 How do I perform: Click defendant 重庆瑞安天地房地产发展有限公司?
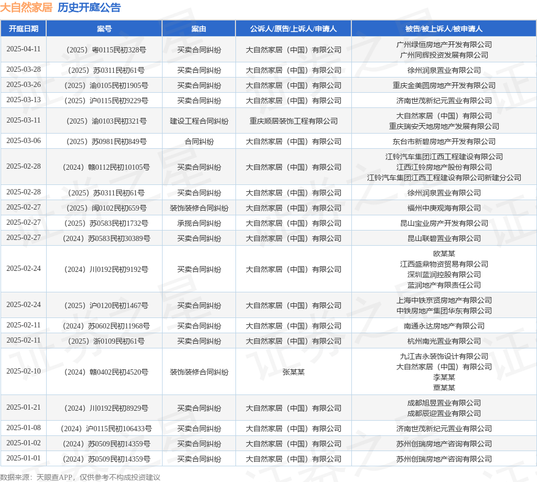tap(444, 126)
